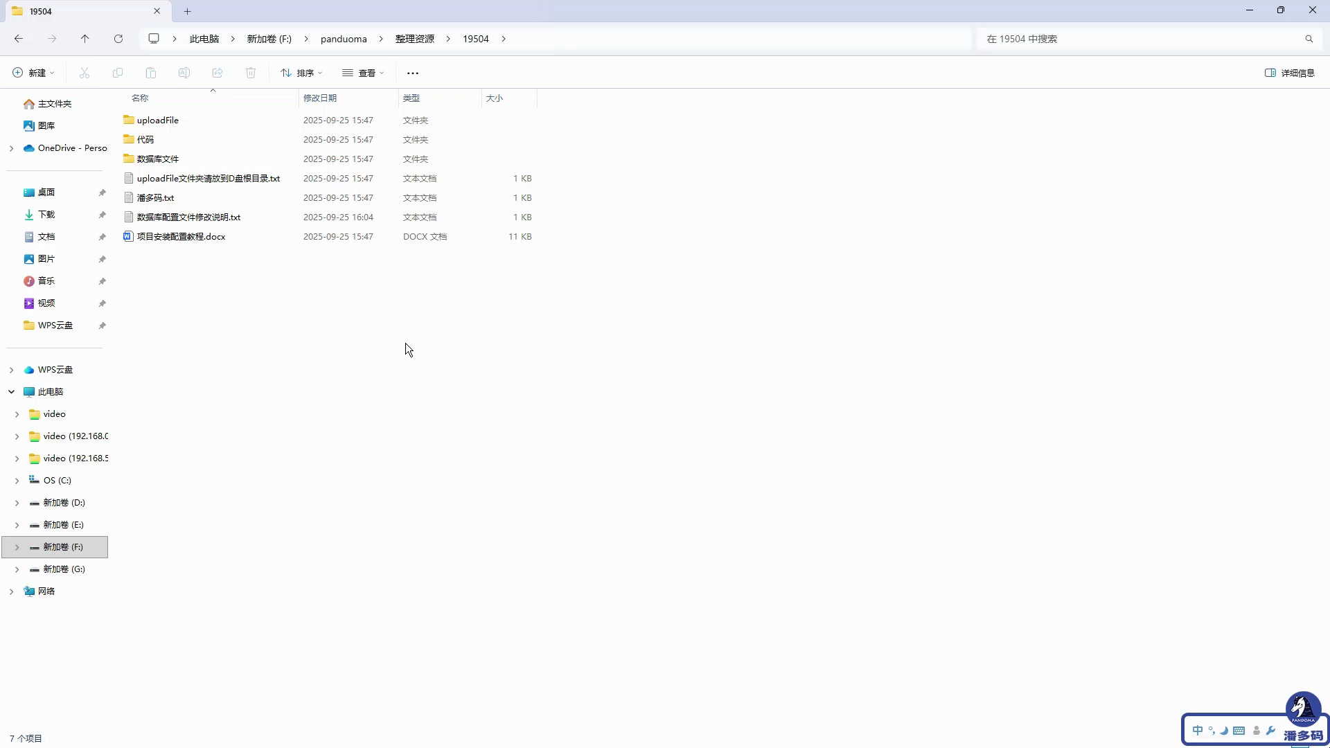Select the 项目安装配置教程.docx file

tap(181, 237)
